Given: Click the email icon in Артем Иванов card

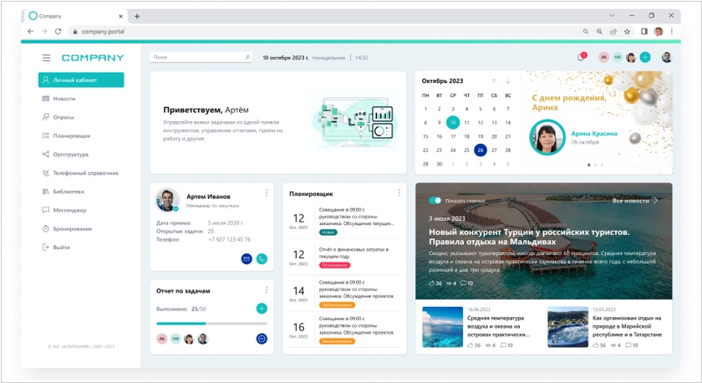Looking at the screenshot, I should (x=247, y=259).
